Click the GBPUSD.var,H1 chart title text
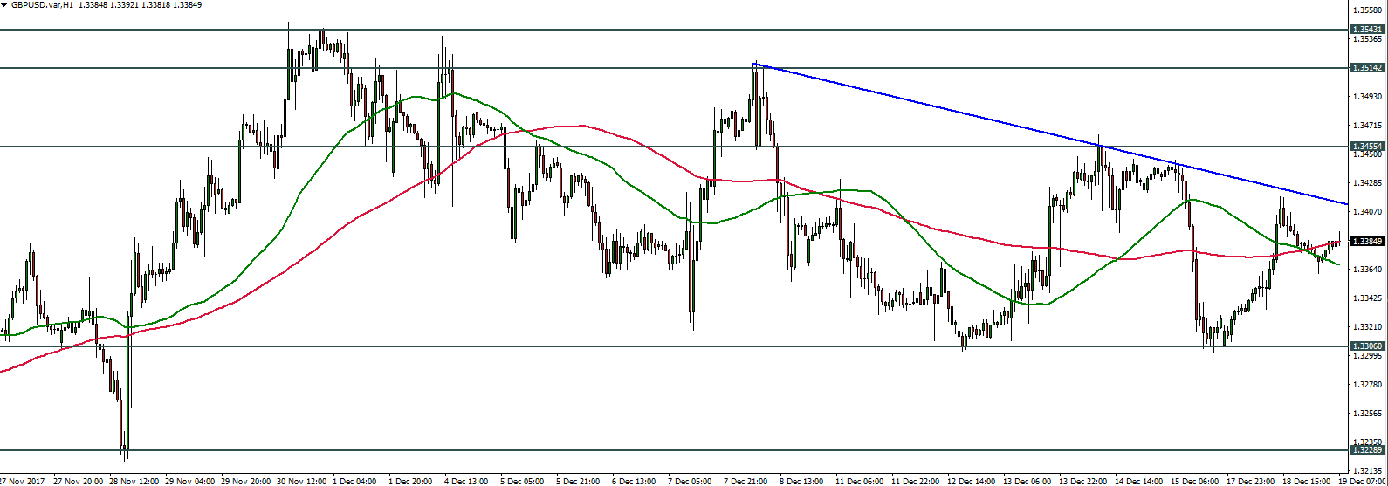 coord(42,4)
